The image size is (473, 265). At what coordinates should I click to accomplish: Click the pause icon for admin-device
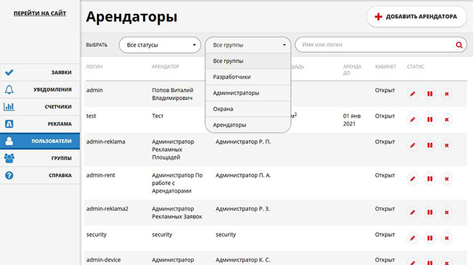coord(430,260)
